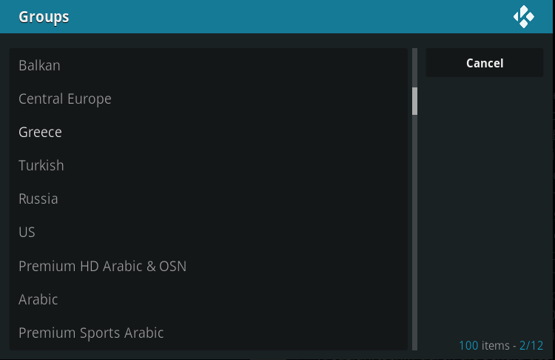Choose Premium HD Arabic & OSN group

pos(209,266)
